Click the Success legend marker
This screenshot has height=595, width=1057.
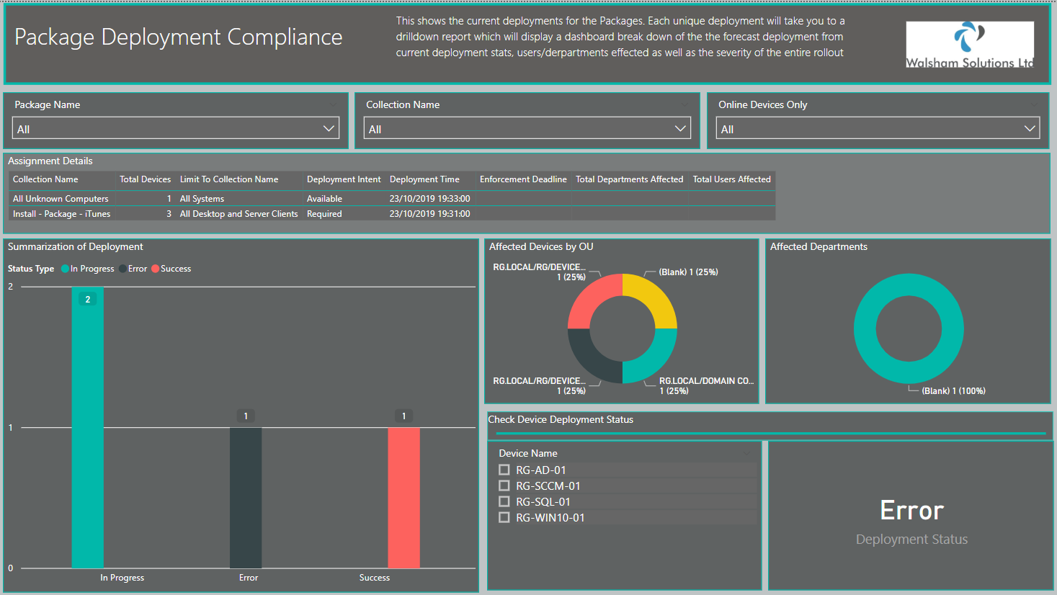155,269
